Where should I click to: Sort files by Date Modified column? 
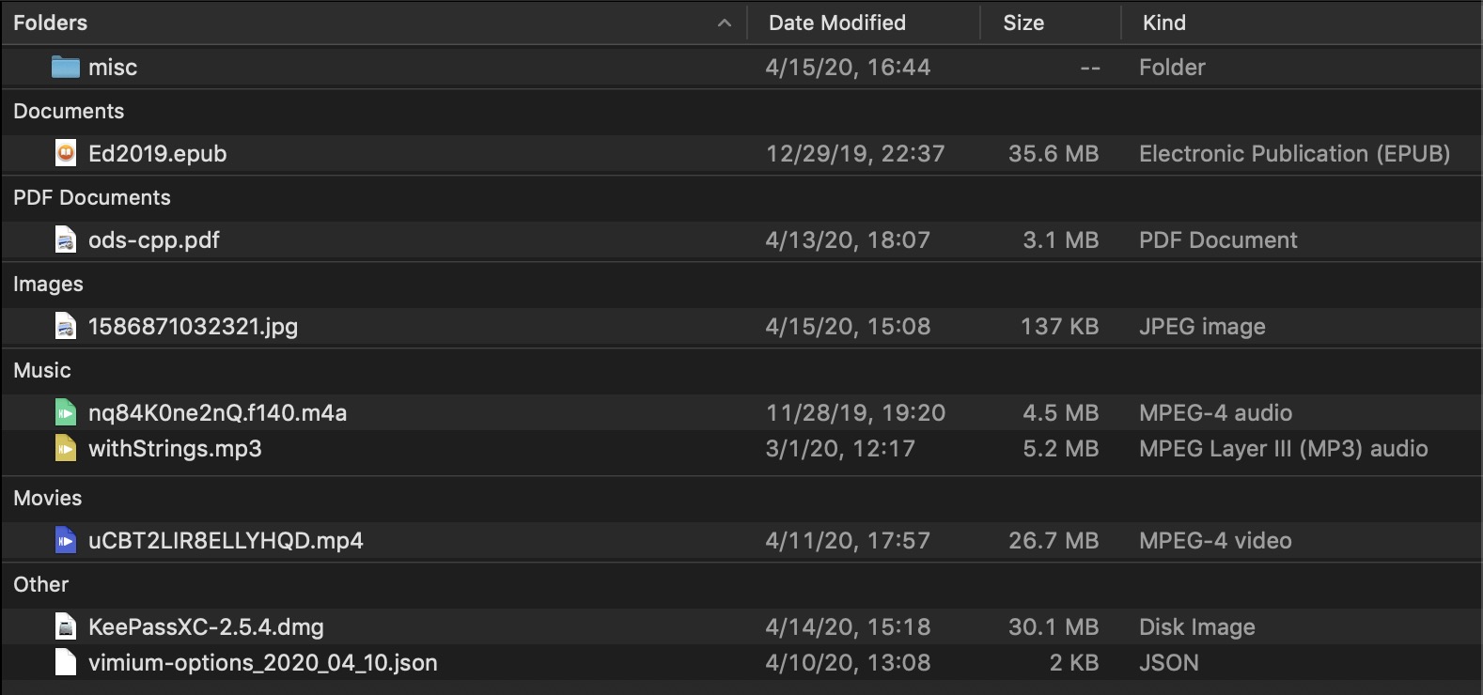(x=836, y=23)
